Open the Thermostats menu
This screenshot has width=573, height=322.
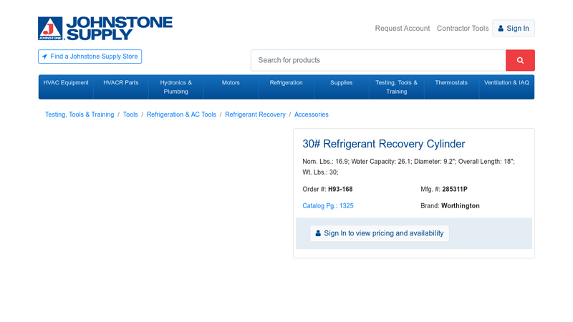(x=451, y=87)
